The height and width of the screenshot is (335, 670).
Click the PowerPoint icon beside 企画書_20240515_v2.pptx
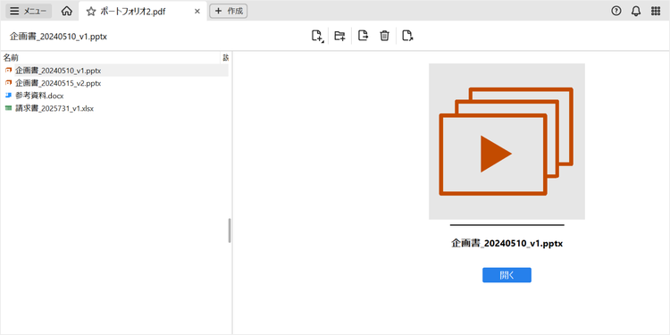click(x=8, y=83)
